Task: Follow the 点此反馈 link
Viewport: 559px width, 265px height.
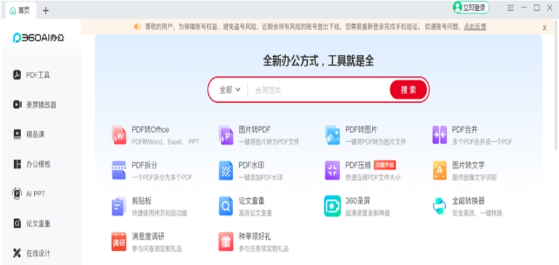Action: [475, 26]
